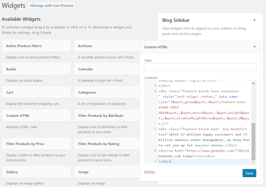Viewport: 266px width, 187px height.
Task: Click 'A list or dropdown of categories.' text
Action: (x=102, y=103)
